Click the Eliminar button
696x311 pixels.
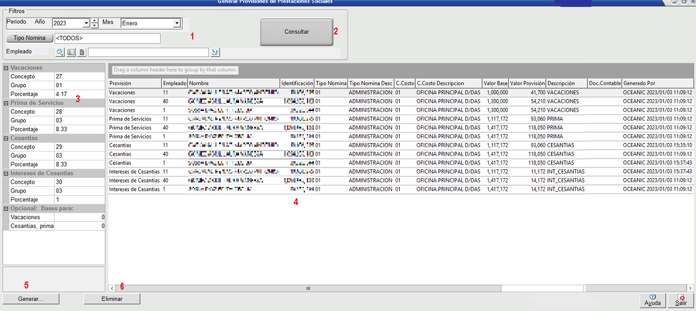point(112,299)
